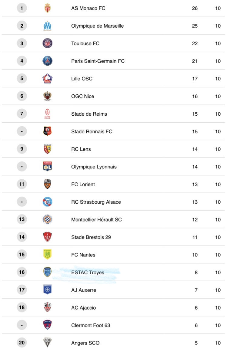The image size is (227, 349).
Task: Click the Olympique Lyonnais OL badge
Action: tap(47, 167)
